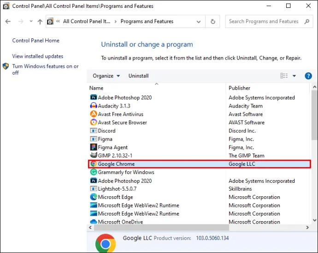Viewport: 318px width, 253px height.
Task: Select the Microsoft Edge entry
Action: tap(115, 197)
